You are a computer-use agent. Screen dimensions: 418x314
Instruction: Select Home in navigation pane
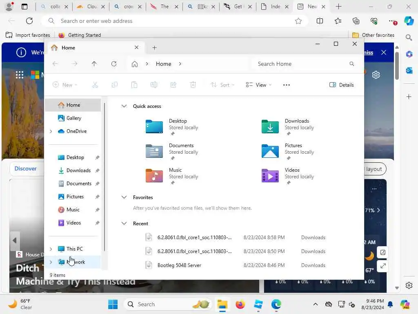click(73, 105)
